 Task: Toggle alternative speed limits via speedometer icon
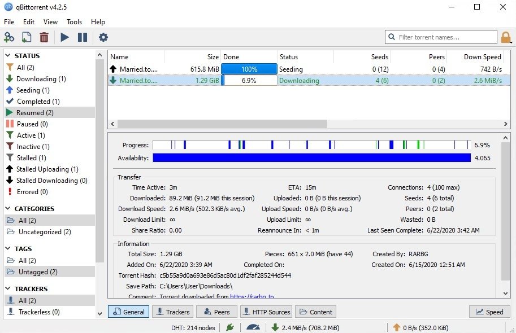coord(253,326)
